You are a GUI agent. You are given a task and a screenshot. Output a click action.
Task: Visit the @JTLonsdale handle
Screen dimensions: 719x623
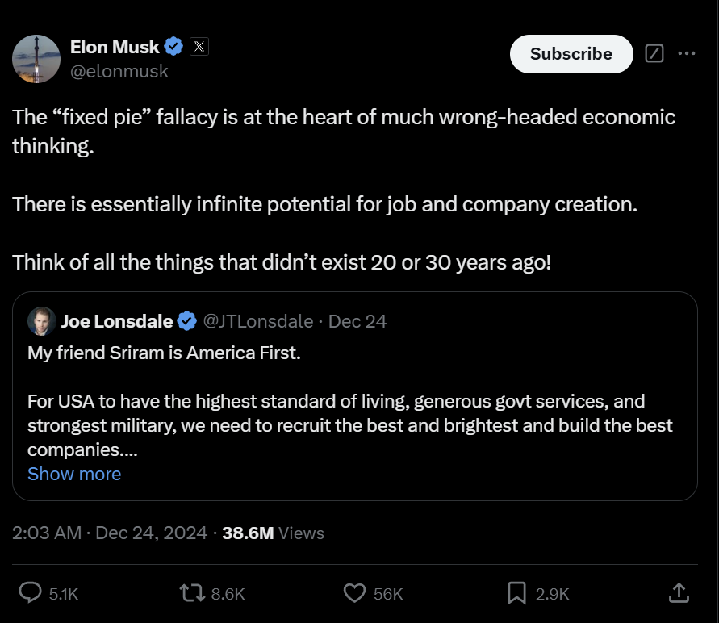258,321
